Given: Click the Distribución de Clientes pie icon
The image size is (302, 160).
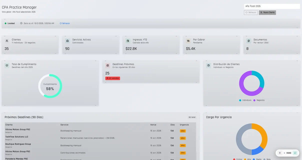Looking at the screenshot, I should 208,65.
